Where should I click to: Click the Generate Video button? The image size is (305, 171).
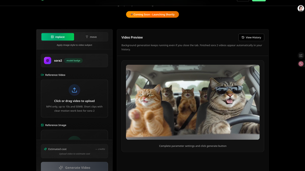[x=74, y=166]
